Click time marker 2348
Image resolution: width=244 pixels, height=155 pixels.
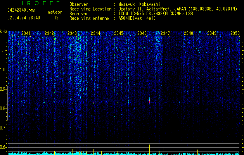coord(189,33)
